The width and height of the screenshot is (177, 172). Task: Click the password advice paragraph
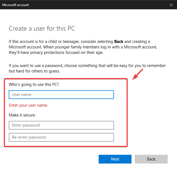pos(87,68)
